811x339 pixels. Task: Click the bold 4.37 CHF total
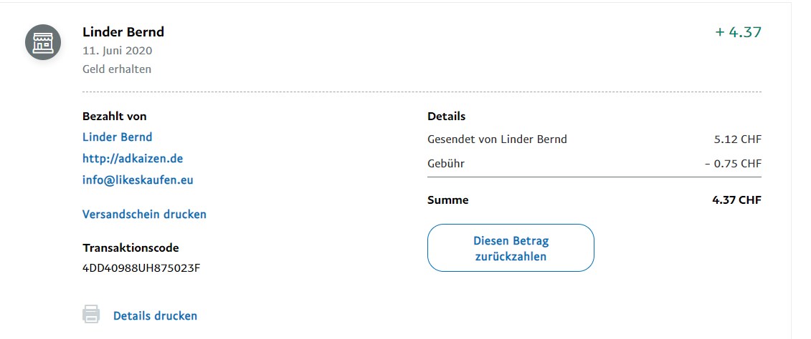click(x=736, y=200)
